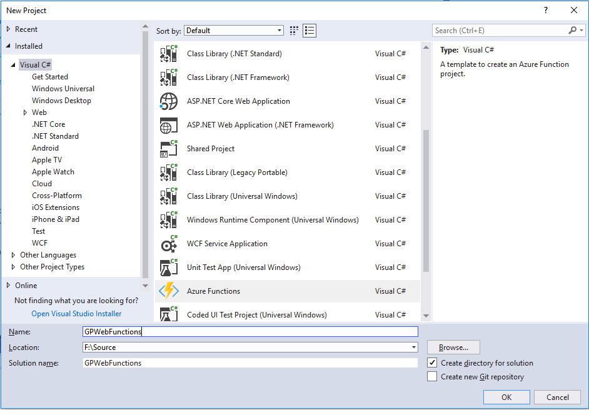Select Cross-Platform category

[x=57, y=196]
